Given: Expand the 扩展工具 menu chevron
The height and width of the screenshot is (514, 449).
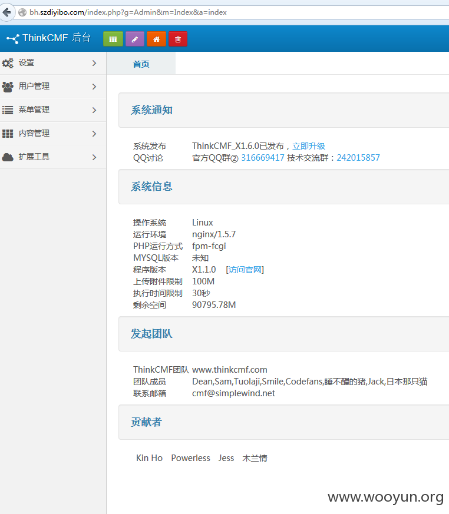Looking at the screenshot, I should 94,157.
